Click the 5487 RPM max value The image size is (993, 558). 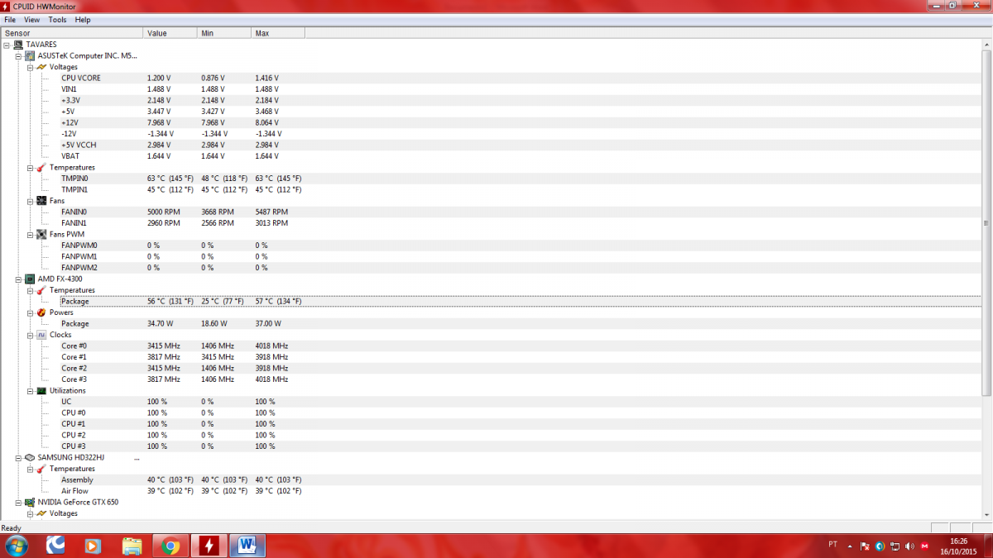(x=271, y=212)
